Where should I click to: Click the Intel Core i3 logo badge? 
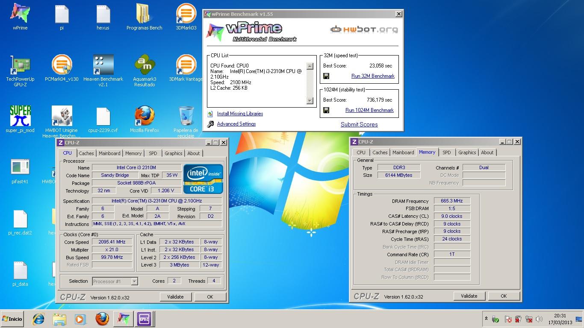pyautogui.click(x=203, y=179)
